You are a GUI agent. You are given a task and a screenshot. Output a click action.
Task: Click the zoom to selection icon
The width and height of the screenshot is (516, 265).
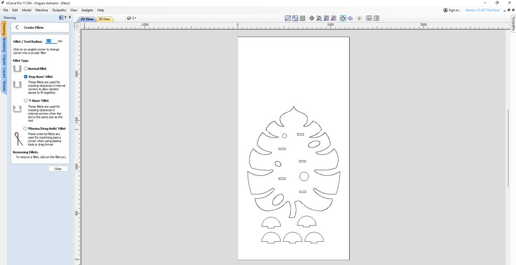[333, 19]
